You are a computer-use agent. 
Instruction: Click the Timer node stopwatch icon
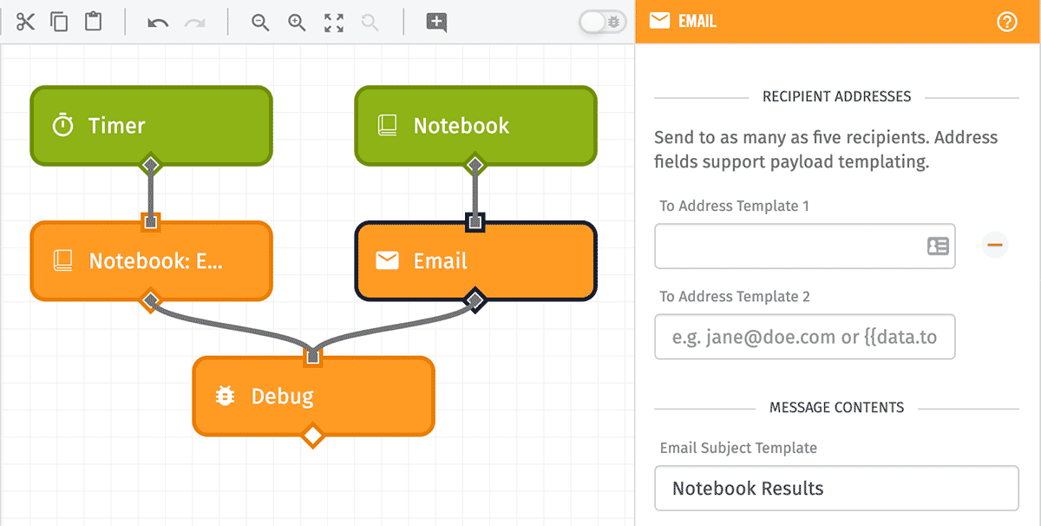click(63, 126)
